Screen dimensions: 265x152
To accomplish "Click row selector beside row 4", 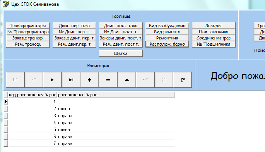I will point(6,123).
